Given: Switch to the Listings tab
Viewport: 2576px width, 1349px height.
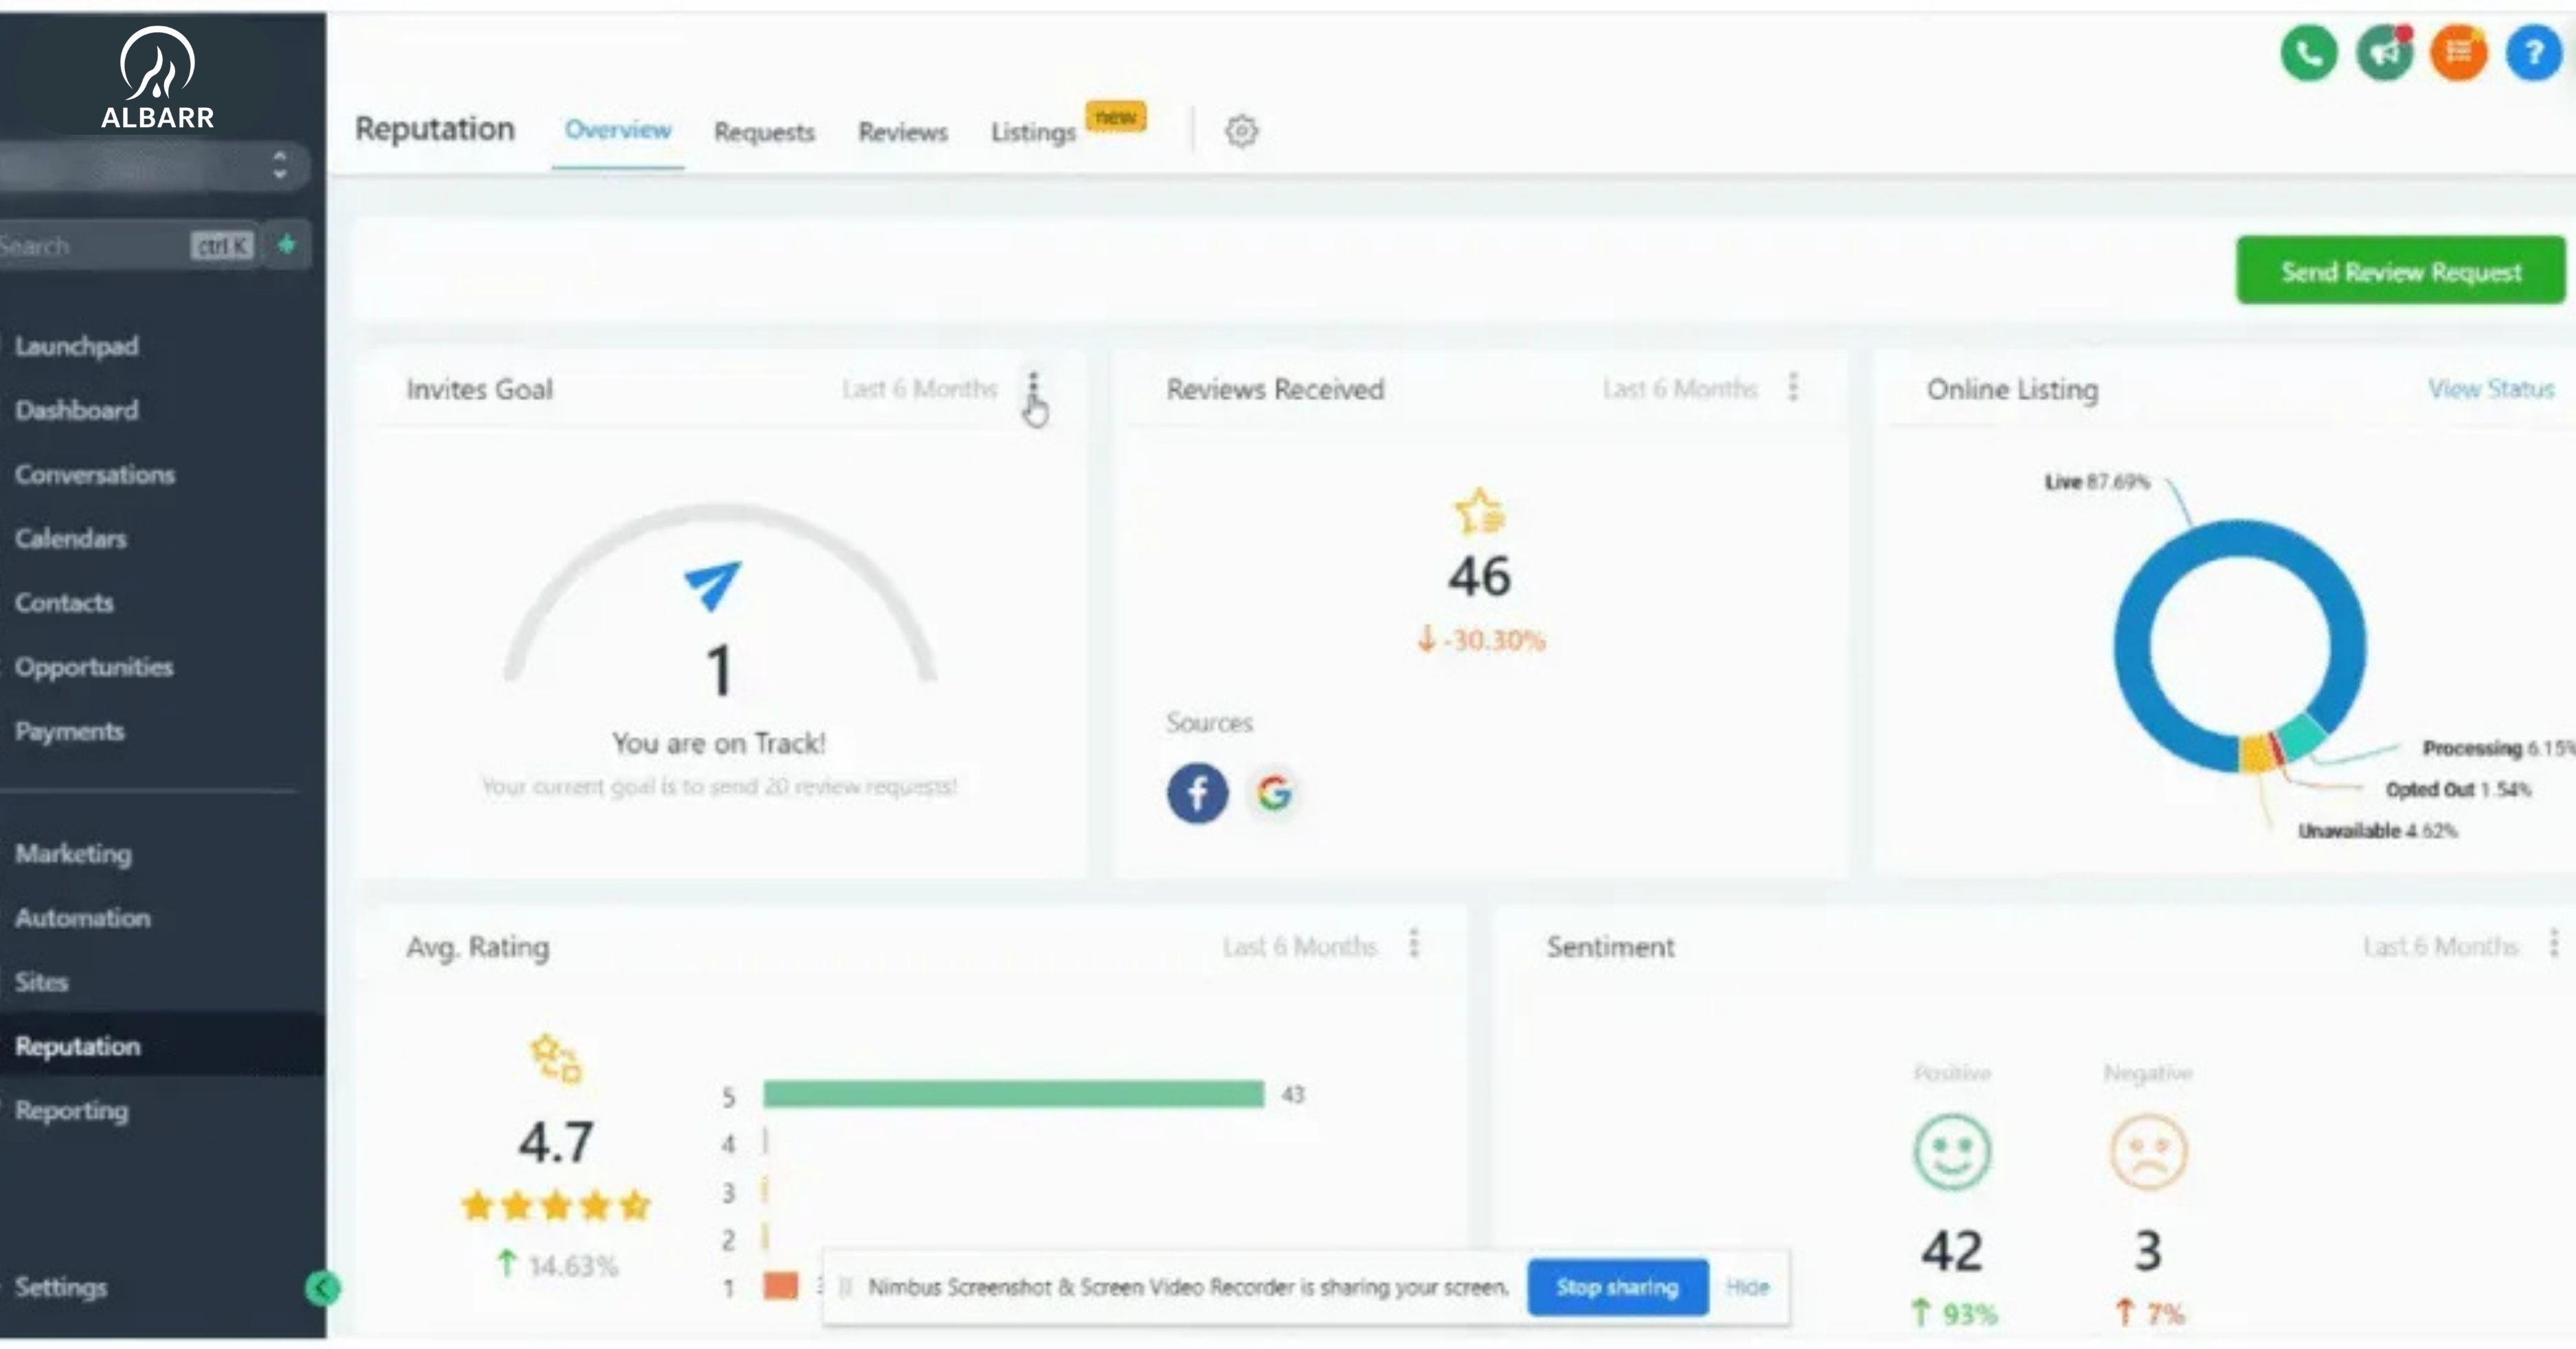Looking at the screenshot, I should click(1033, 132).
